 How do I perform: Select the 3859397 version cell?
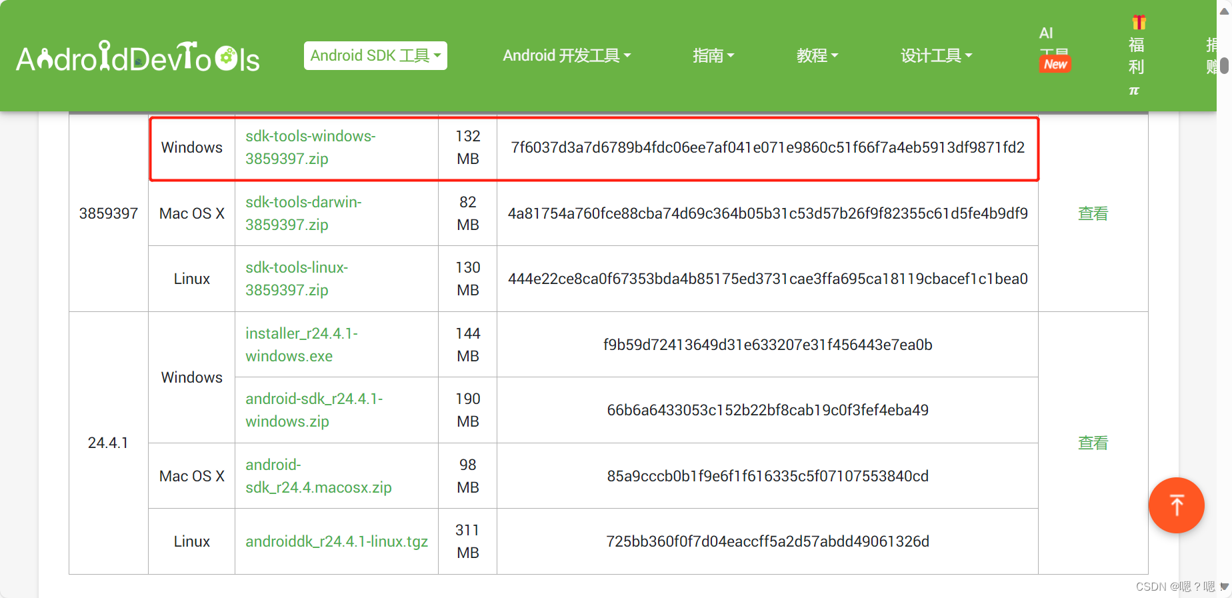pos(109,213)
